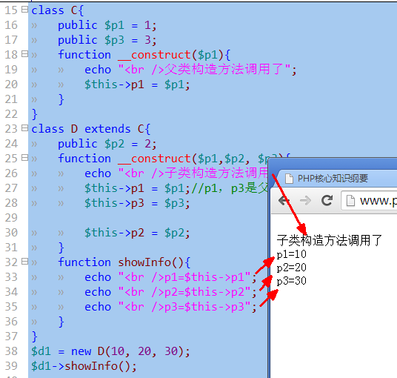Viewport: 397px width, 378px height.
Task: Click the echo p2=$this->p2 line
Action: 170,292
